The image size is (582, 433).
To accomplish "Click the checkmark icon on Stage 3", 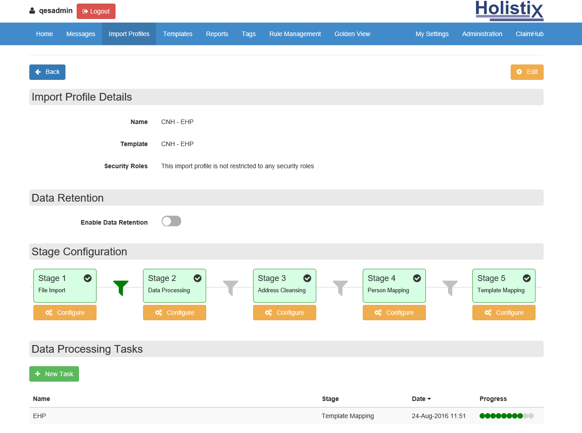I will (307, 278).
